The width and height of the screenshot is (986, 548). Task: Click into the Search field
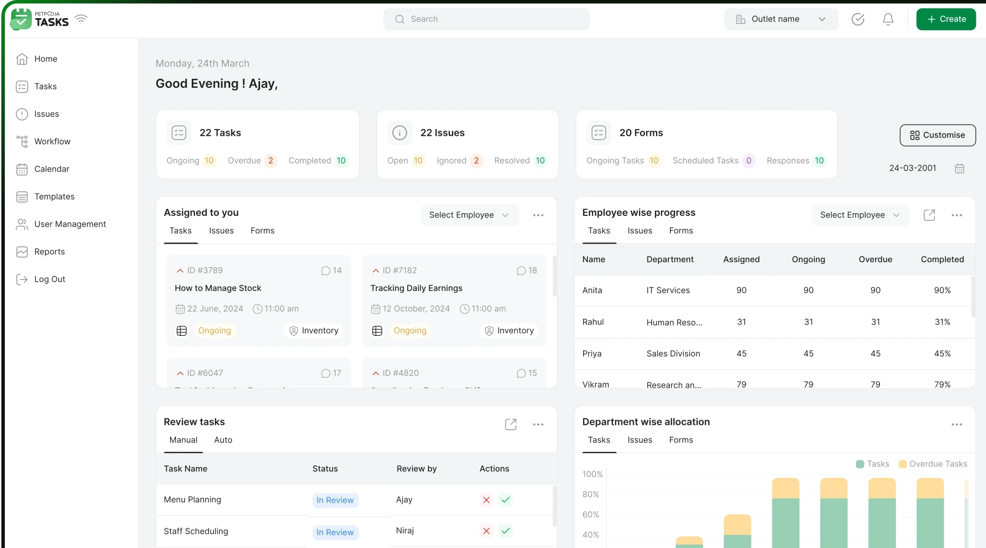486,19
